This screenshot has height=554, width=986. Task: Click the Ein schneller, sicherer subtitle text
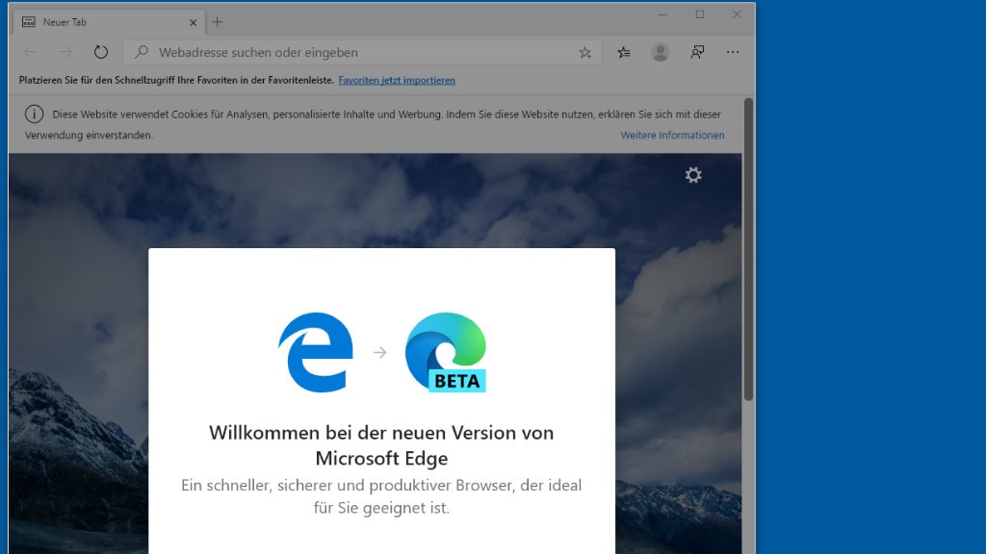381,496
